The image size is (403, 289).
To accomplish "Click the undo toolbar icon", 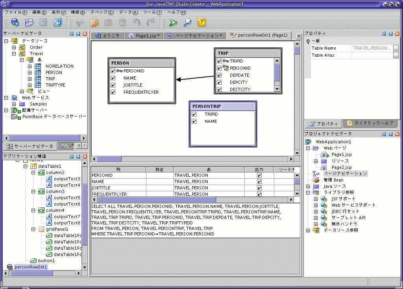I will coord(137,22).
